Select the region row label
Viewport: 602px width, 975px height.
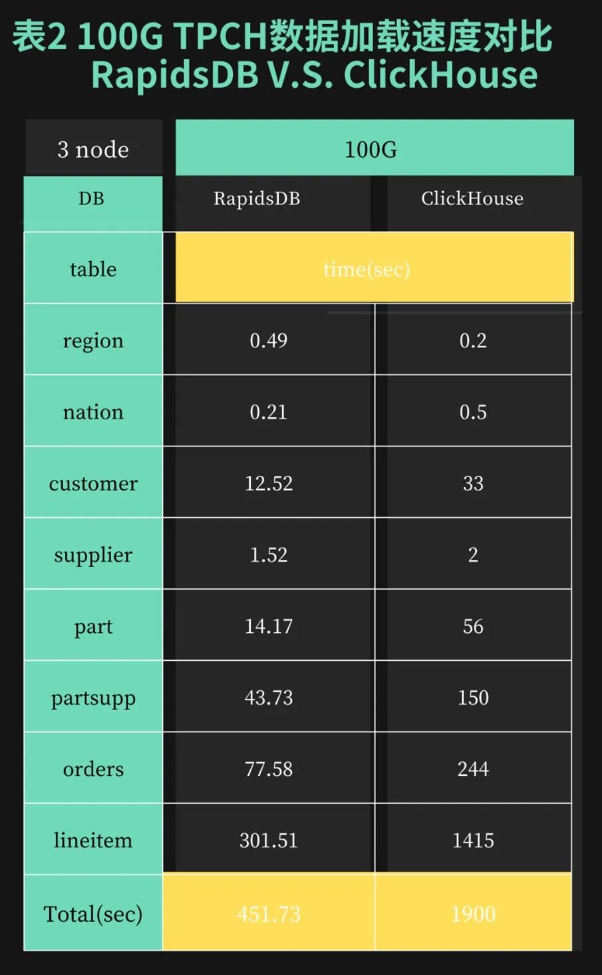click(x=93, y=341)
